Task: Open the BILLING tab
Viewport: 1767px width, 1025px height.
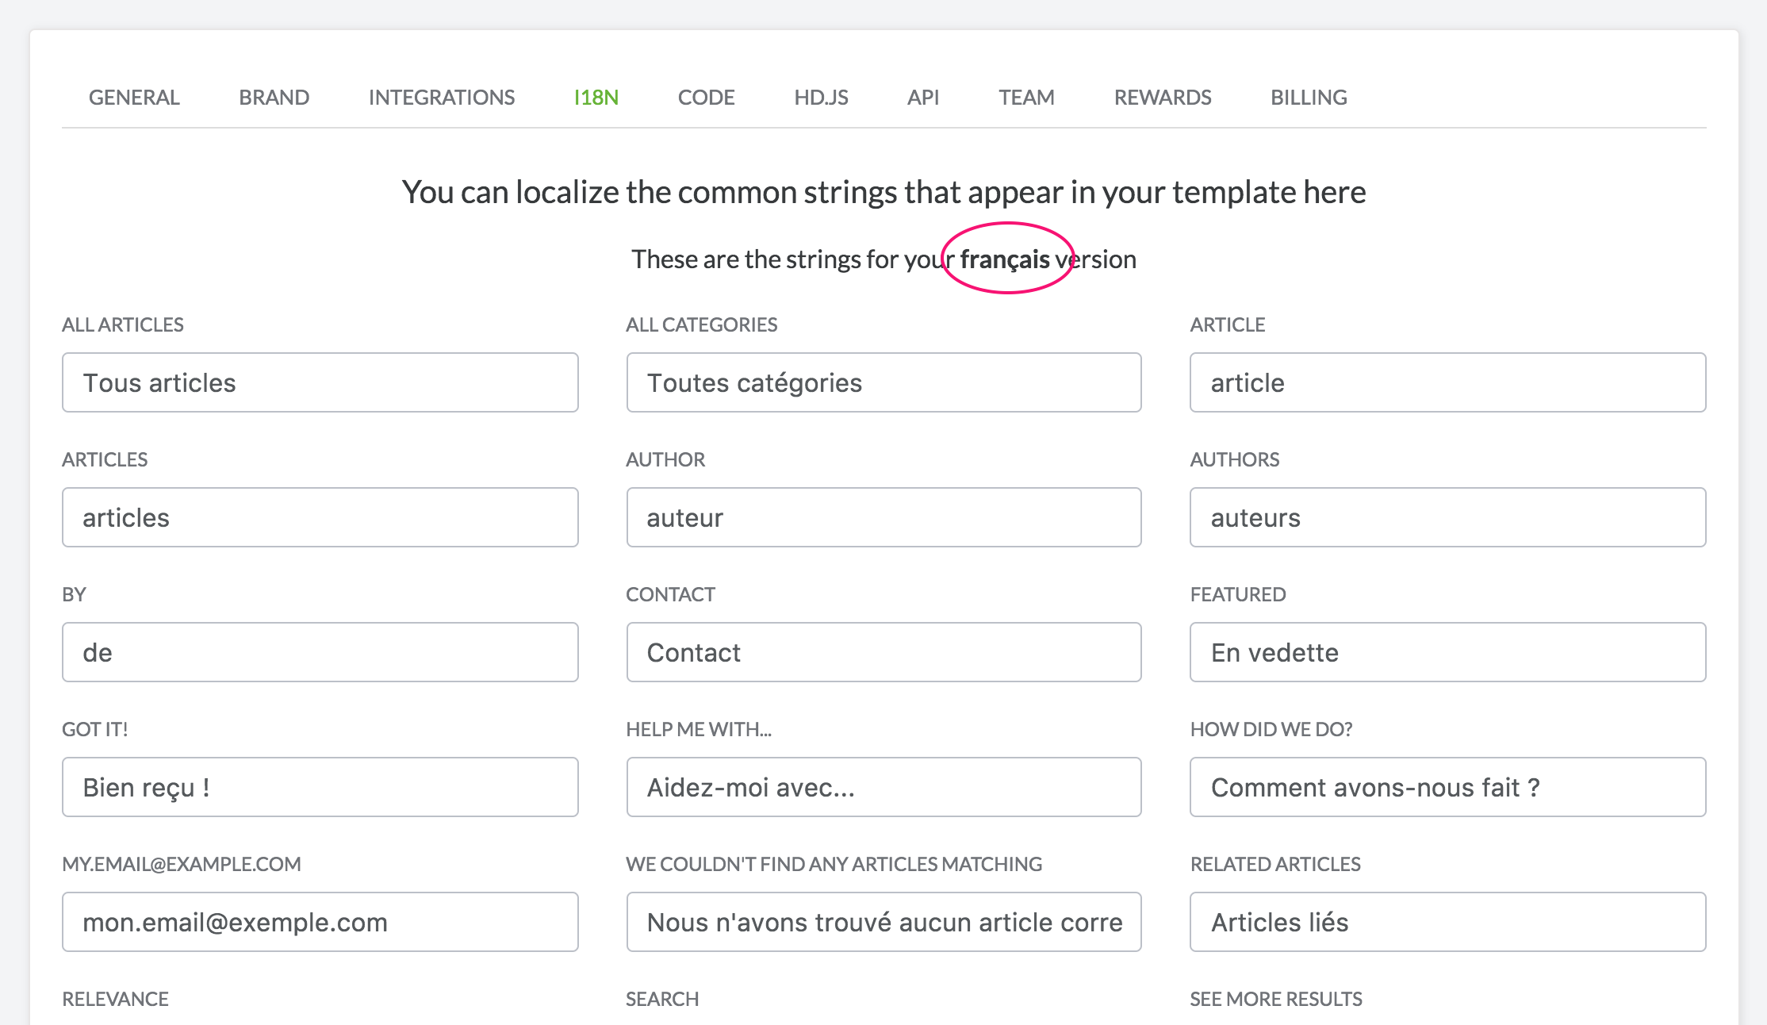Action: (1309, 98)
